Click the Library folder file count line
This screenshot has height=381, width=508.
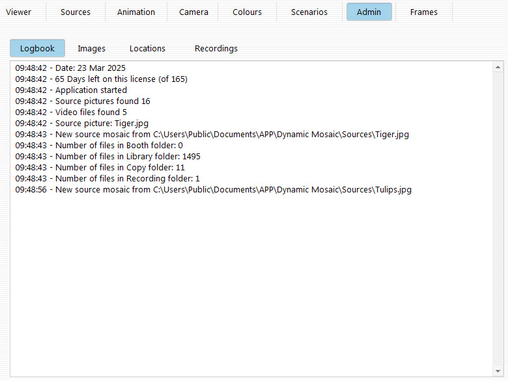pyautogui.click(x=108, y=157)
